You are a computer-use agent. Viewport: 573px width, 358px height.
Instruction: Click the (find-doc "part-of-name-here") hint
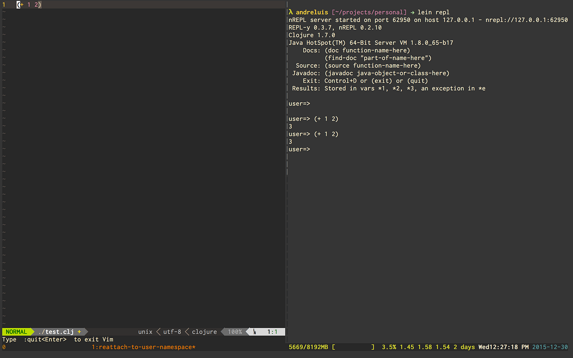(378, 58)
